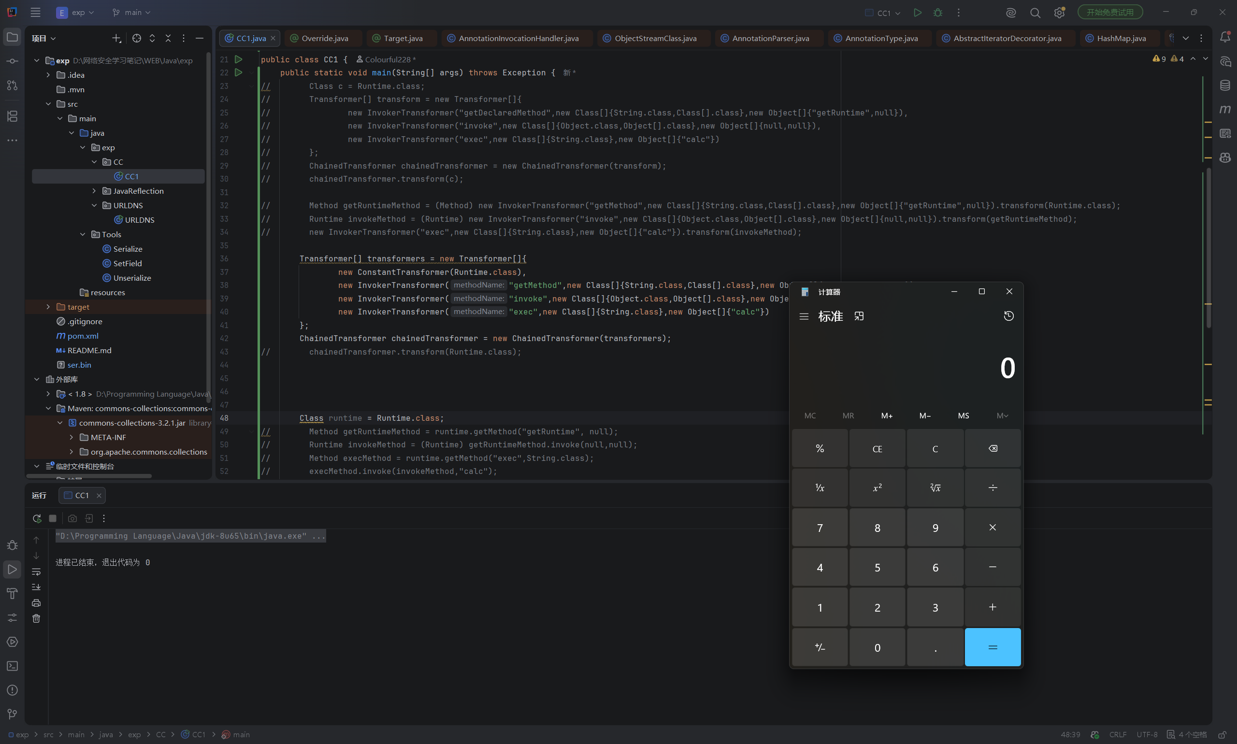Screen dimensions: 1237x744
Task: Click the UTF-8 encoding status entry
Action: (1147, 734)
